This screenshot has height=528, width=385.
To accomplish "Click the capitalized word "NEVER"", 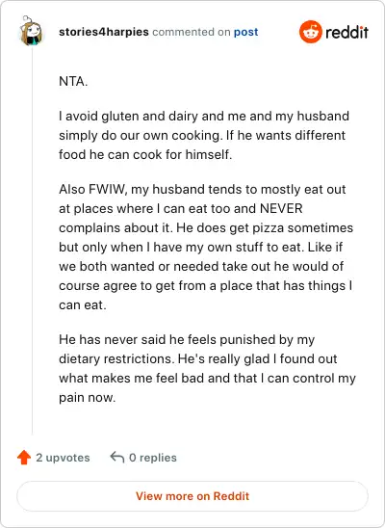I will pos(281,208).
